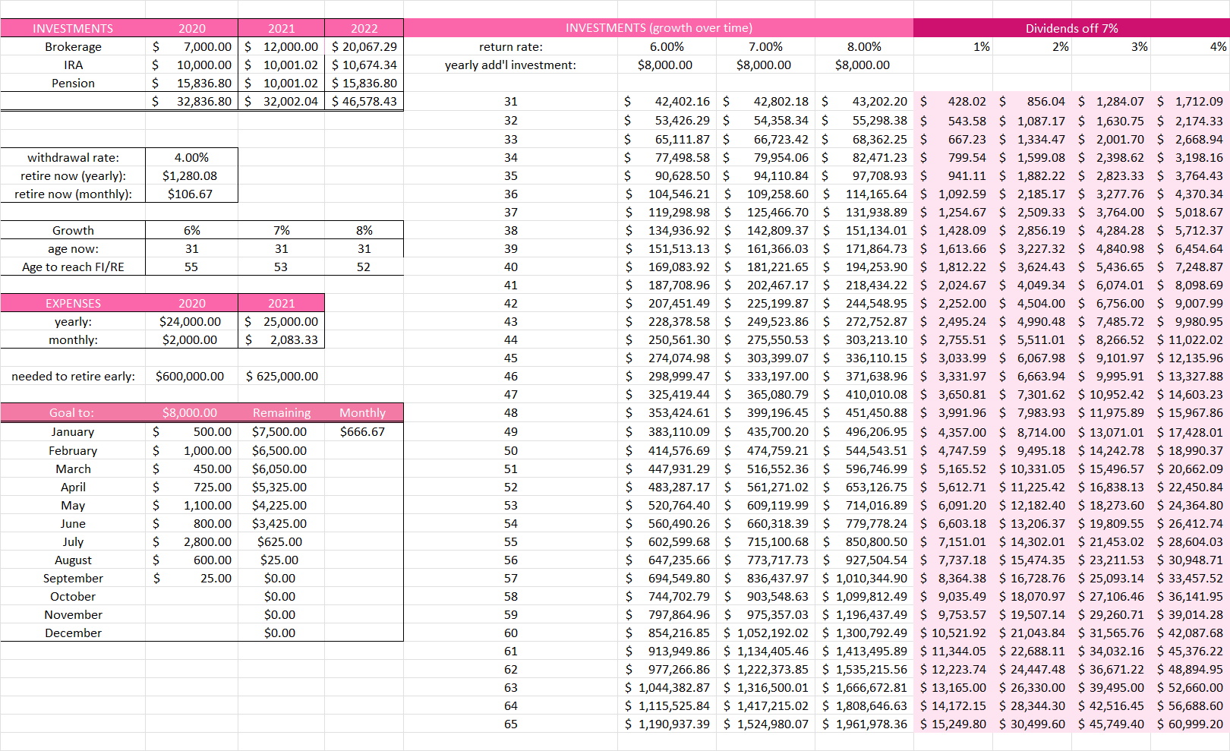Click the August remaining $25.00 cell
Screen dimensions: 1230x751
281,560
